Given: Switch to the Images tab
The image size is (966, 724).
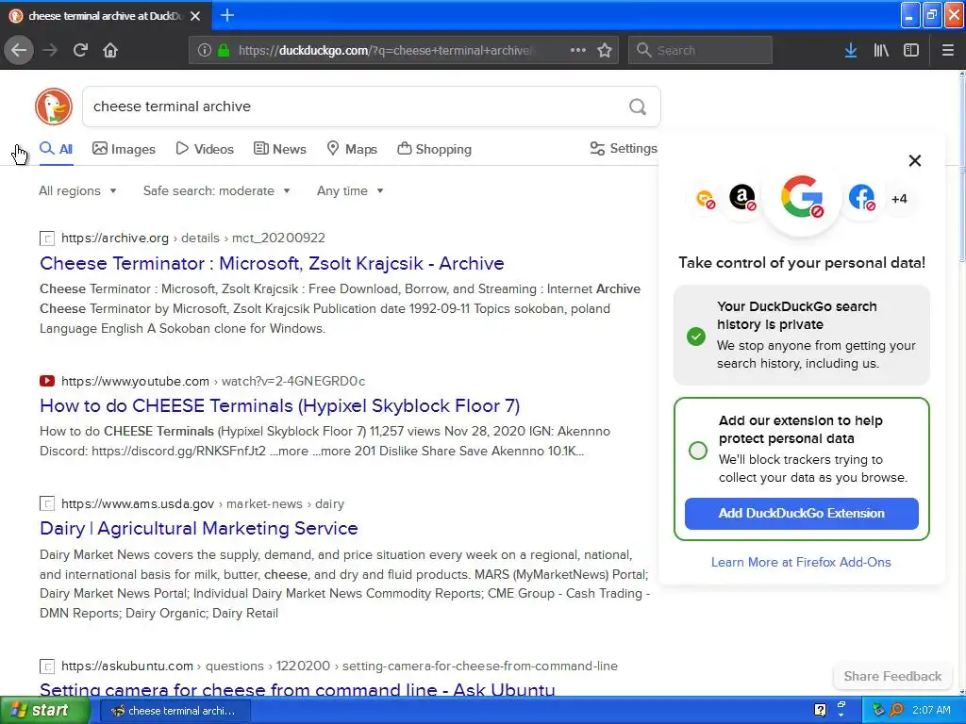Looking at the screenshot, I should click(124, 149).
